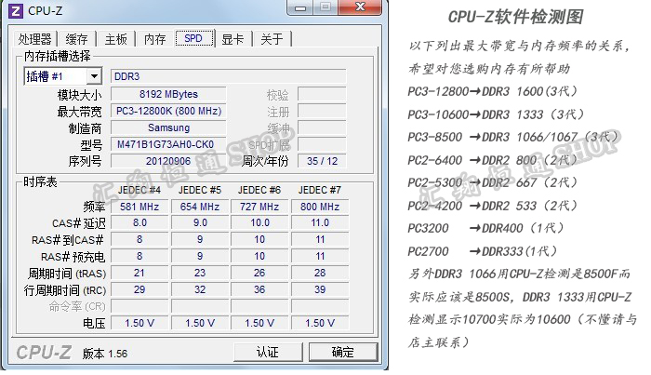The image size is (651, 375).
Task: Click the 35 / 12 week/year value
Action: tap(322, 161)
